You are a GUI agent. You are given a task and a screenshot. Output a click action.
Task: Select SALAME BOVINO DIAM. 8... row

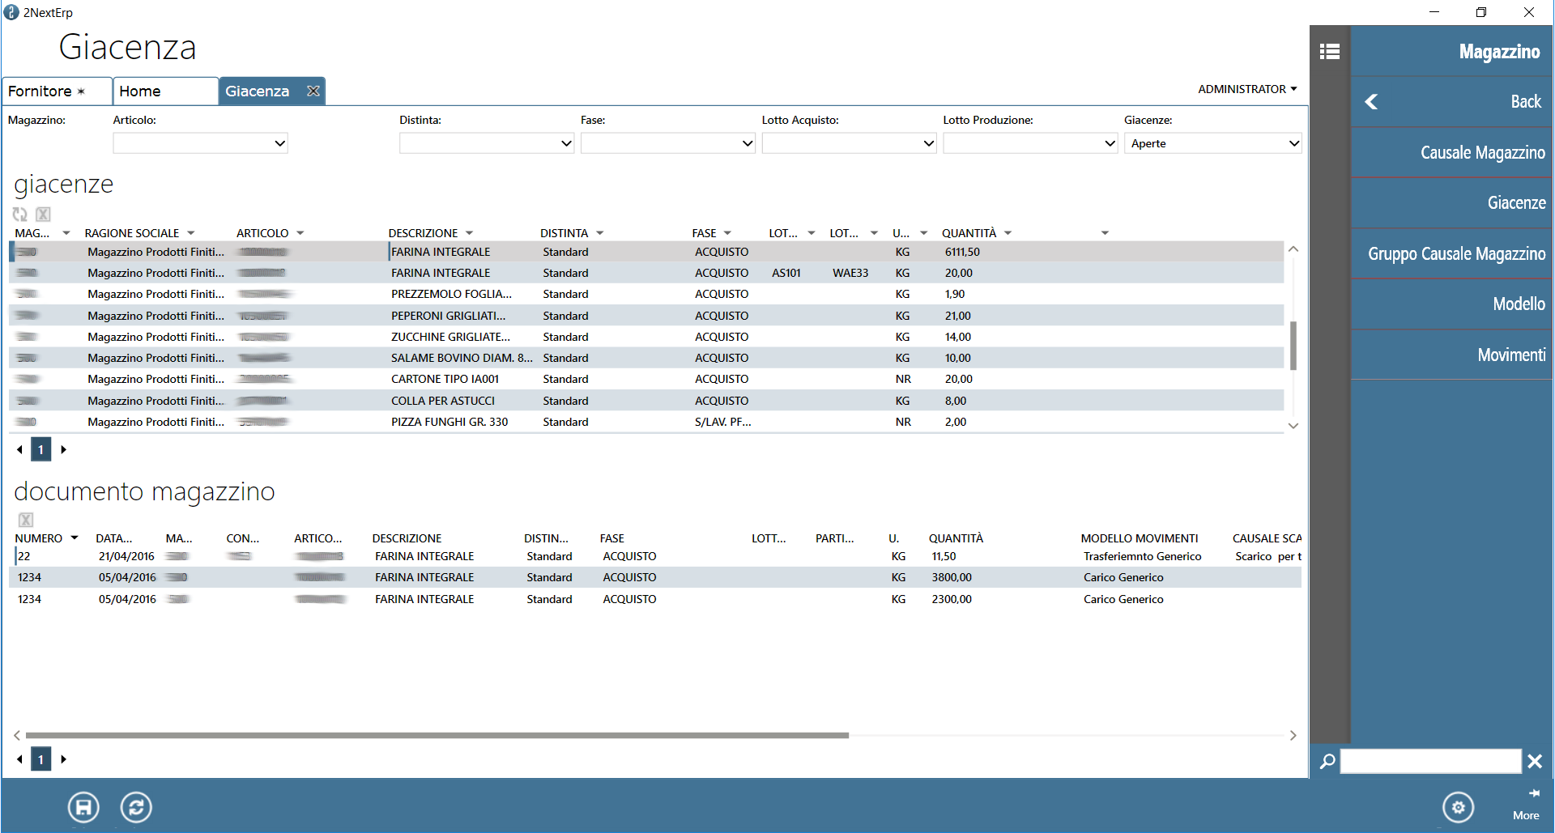point(646,358)
